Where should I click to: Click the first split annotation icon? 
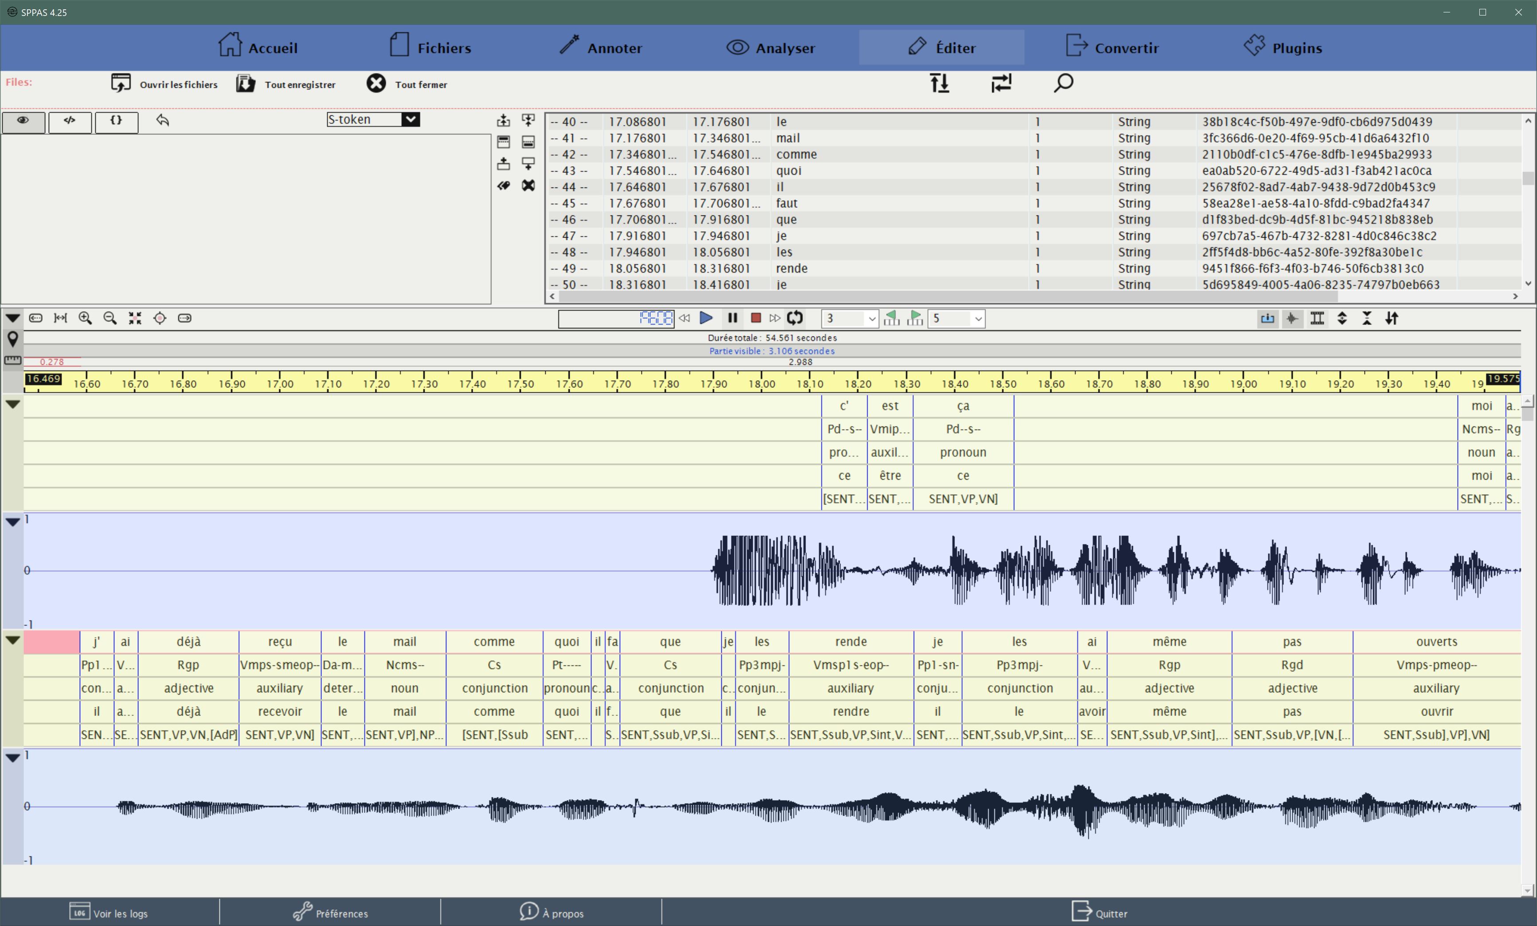503,142
